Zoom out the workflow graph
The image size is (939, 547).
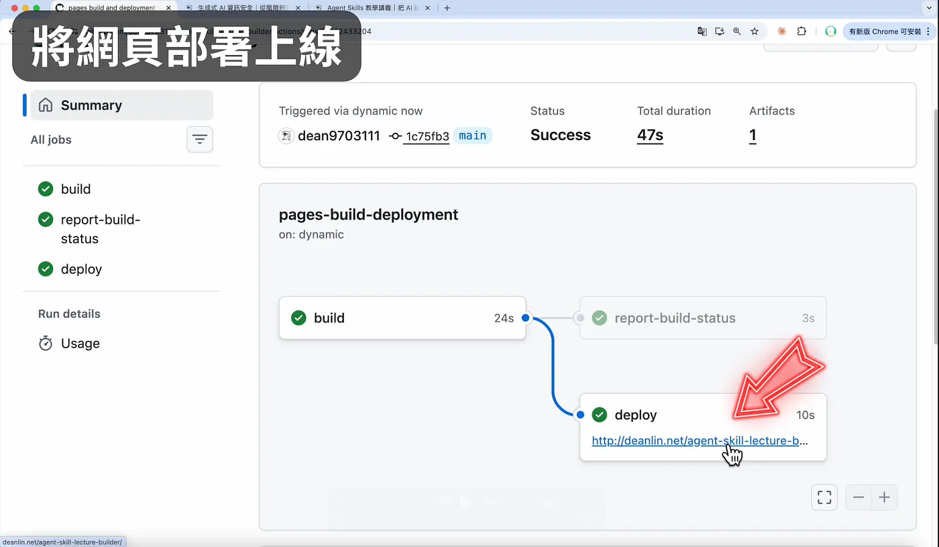click(859, 497)
